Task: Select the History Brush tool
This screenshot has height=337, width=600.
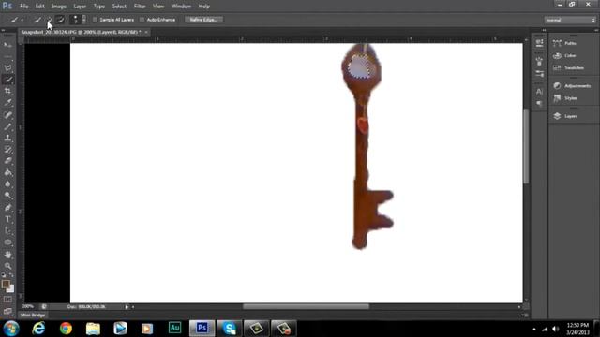Action: coord(7,150)
